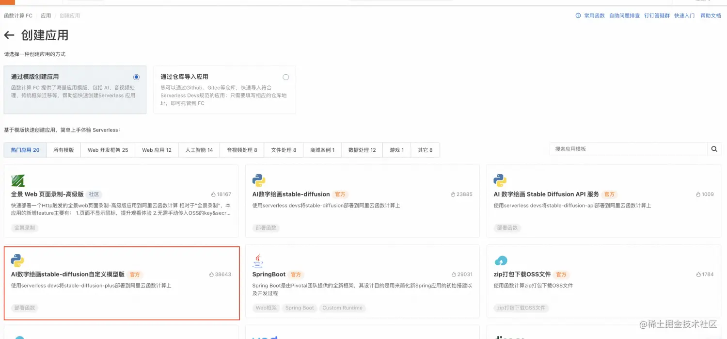This screenshot has height=339, width=727.
Task: Switch to 其它 8 tab
Action: pos(425,150)
